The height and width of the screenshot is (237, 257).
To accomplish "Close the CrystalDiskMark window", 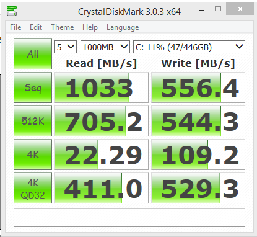I will [240, 9].
